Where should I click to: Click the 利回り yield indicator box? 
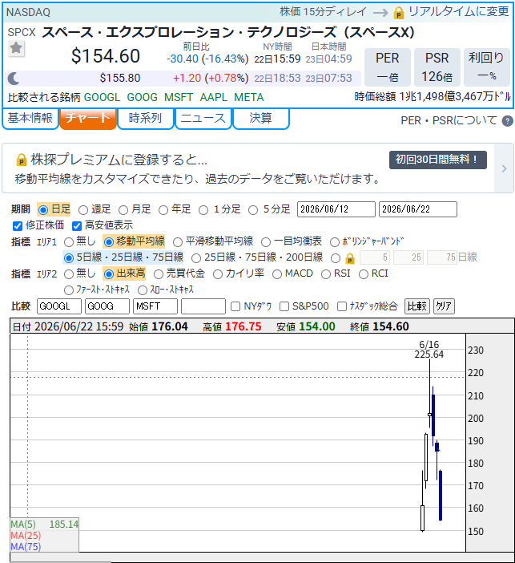[x=487, y=67]
